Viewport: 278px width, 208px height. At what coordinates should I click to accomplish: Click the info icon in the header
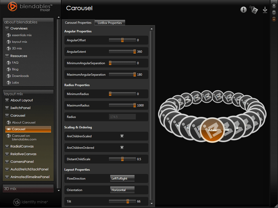click(244, 10)
